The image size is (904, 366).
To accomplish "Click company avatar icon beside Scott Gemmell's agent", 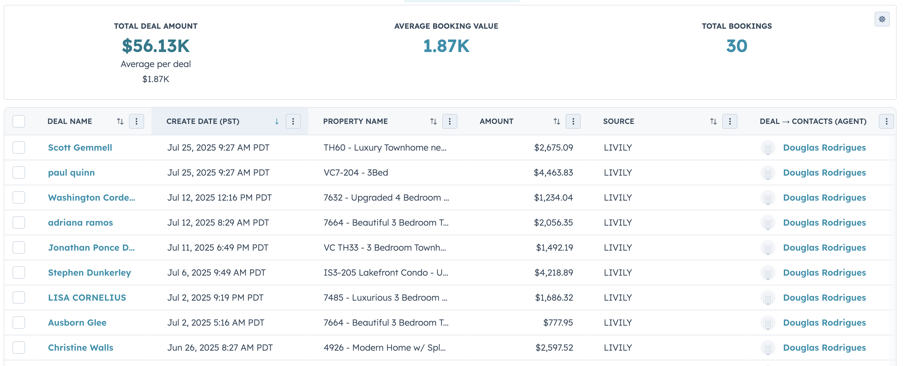I will (x=768, y=148).
